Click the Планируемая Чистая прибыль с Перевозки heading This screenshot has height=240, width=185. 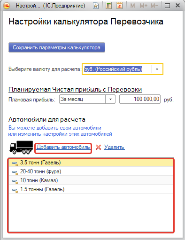75,90
